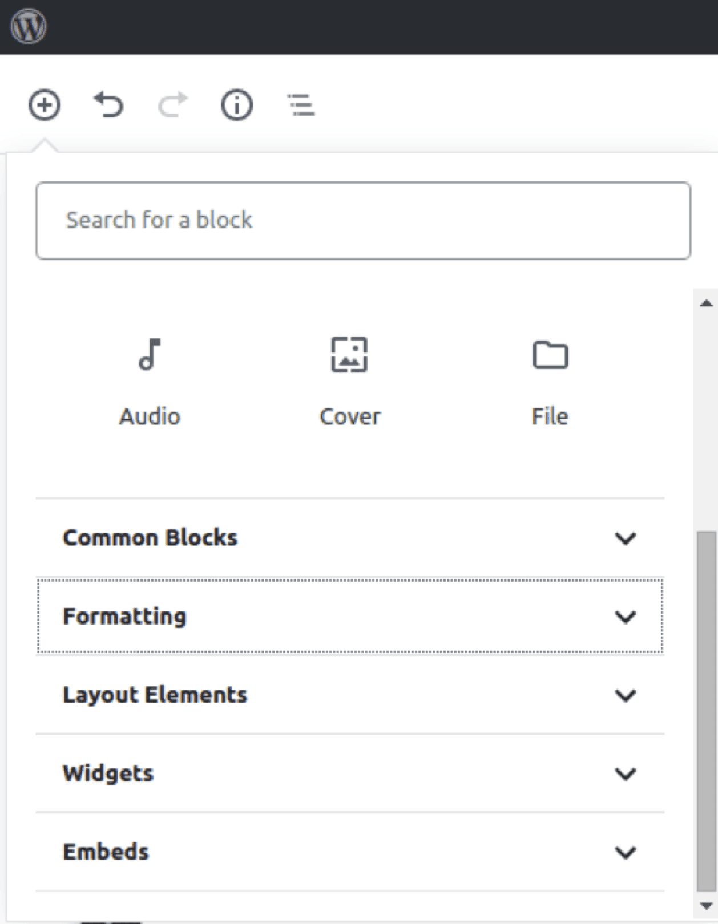Open the block navigation list icon
This screenshot has height=924, width=718.
tap(301, 106)
